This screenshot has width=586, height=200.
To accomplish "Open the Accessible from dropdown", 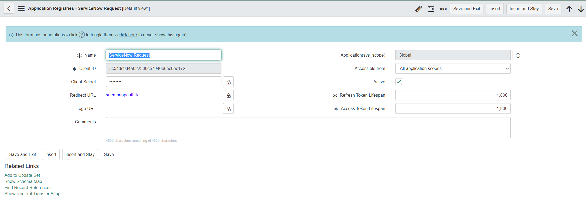I will point(453,68).
